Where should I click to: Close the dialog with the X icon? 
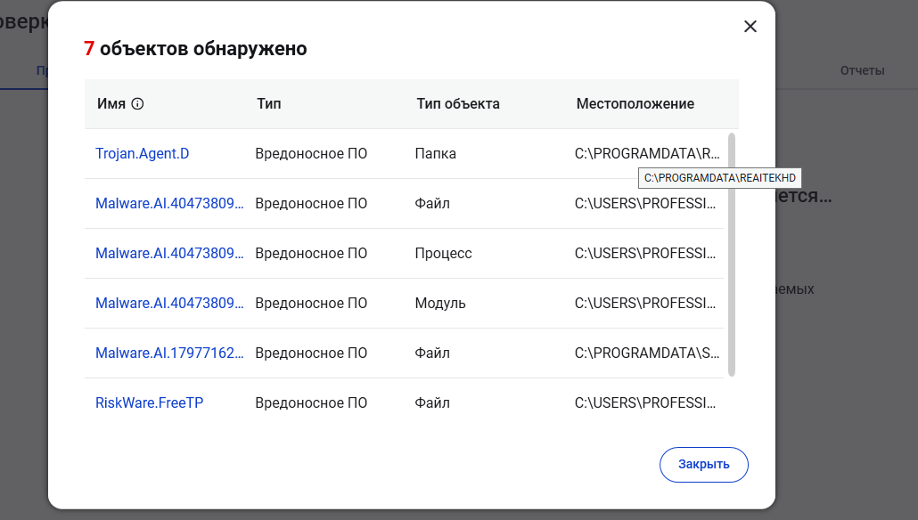coord(750,27)
